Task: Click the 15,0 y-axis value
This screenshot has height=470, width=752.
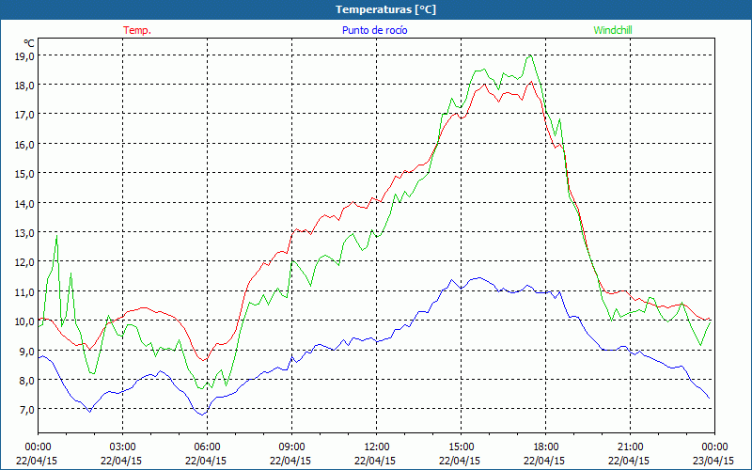Action: pyautogui.click(x=25, y=174)
